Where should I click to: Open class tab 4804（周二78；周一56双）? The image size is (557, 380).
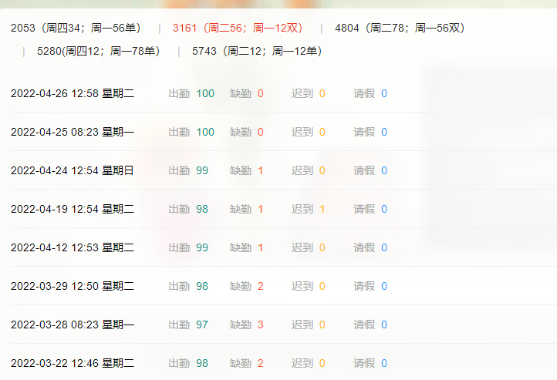coord(400,29)
